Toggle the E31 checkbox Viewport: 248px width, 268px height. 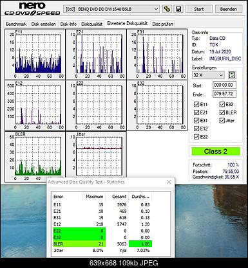tap(196, 120)
